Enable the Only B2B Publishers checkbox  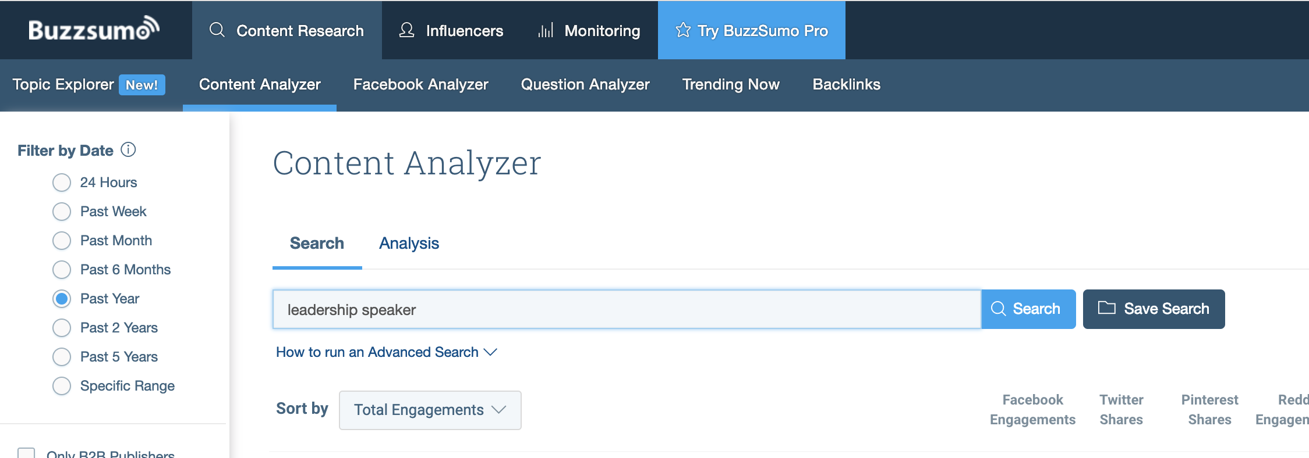pyautogui.click(x=26, y=453)
